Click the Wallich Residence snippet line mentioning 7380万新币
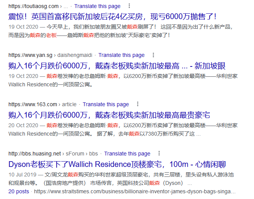Screen dimensions: 254x199 [x=104, y=134]
